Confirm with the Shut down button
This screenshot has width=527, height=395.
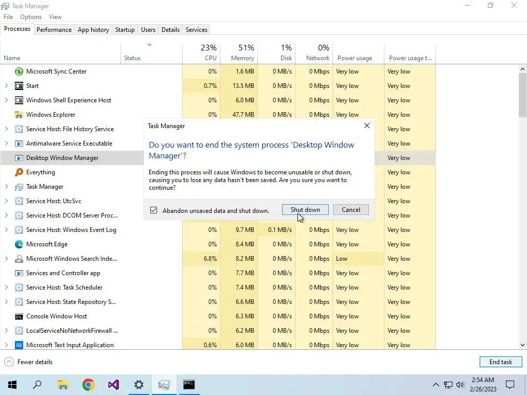pos(305,210)
